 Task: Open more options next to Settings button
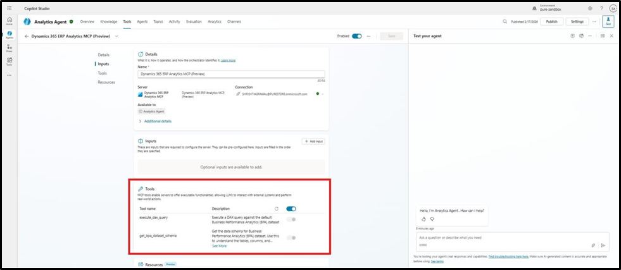pos(594,21)
